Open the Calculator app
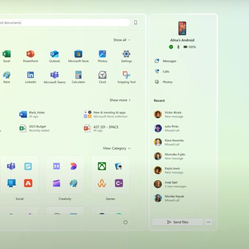This screenshot has width=249, height=249. pyautogui.click(x=78, y=76)
